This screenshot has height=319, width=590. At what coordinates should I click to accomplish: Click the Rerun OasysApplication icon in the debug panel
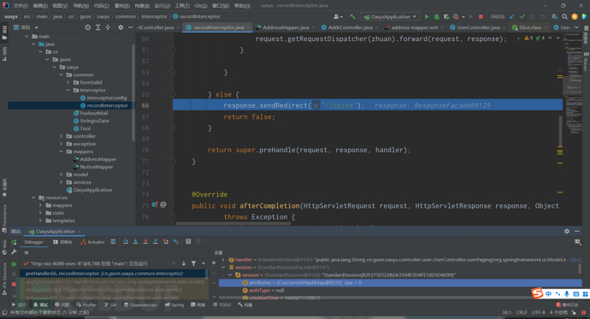[x=14, y=242]
